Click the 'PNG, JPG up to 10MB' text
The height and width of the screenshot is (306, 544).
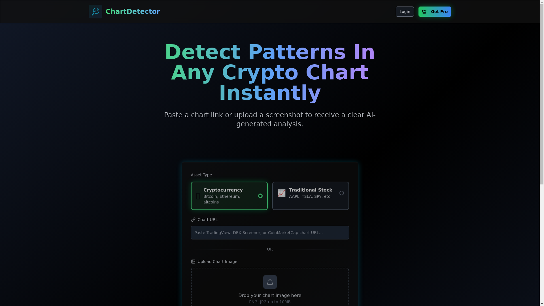coord(270,302)
